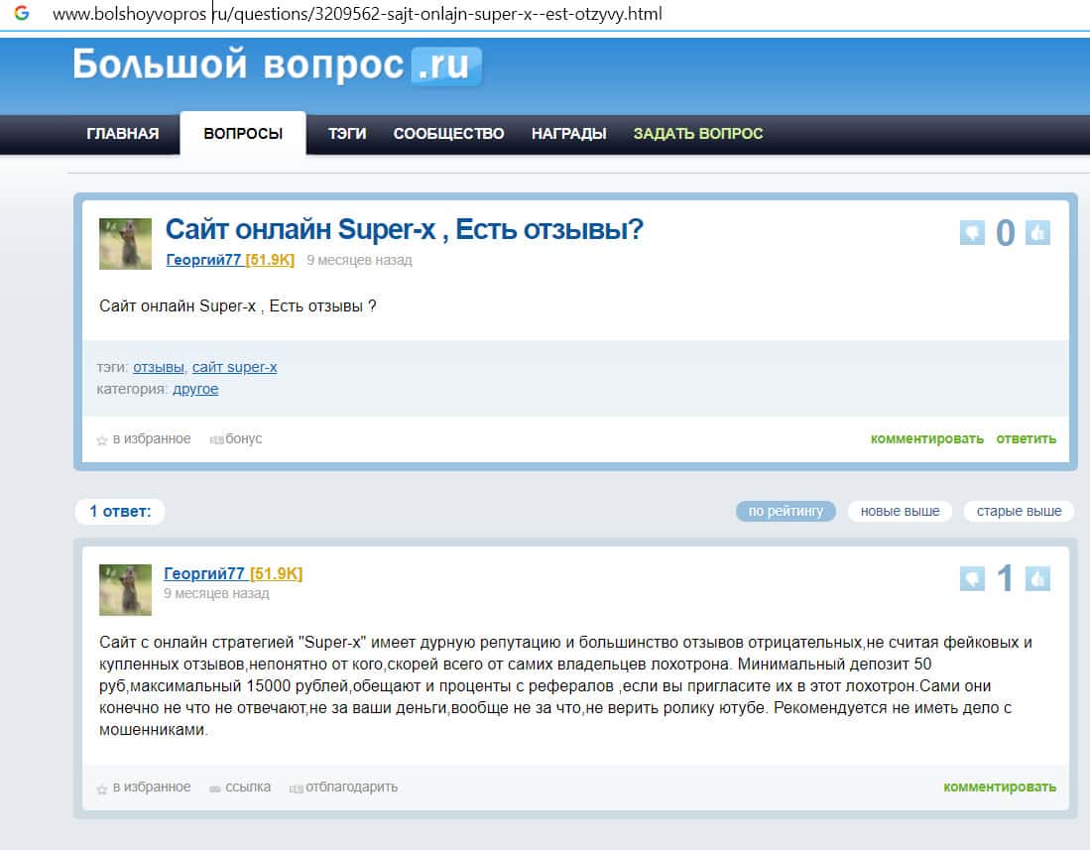
Task: Select the ВОПРОСЫ tab
Action: pyautogui.click(x=243, y=134)
